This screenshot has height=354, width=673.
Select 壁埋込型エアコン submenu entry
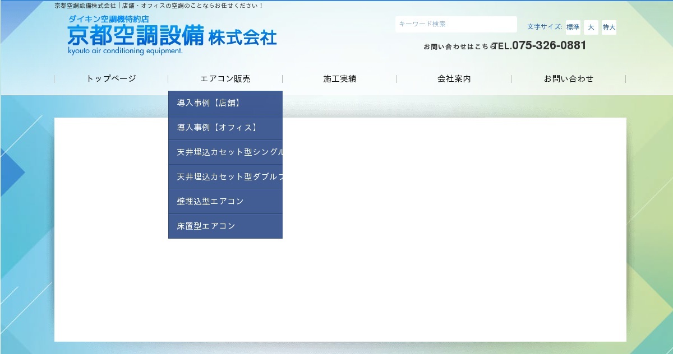225,202
